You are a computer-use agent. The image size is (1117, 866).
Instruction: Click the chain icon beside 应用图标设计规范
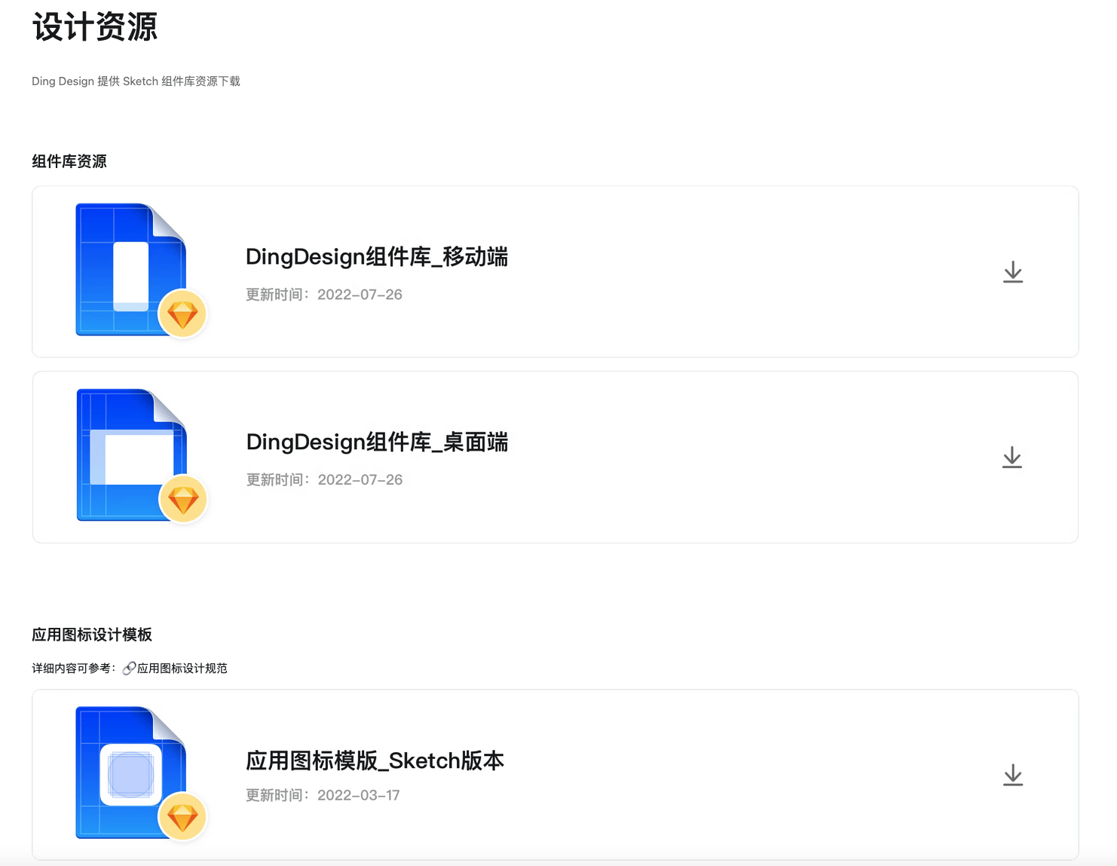pyautogui.click(x=129, y=669)
